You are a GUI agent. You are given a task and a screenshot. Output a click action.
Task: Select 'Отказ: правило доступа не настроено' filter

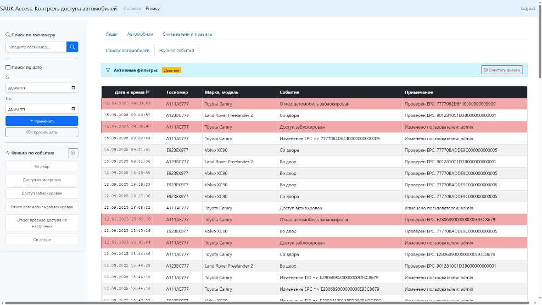click(42, 223)
